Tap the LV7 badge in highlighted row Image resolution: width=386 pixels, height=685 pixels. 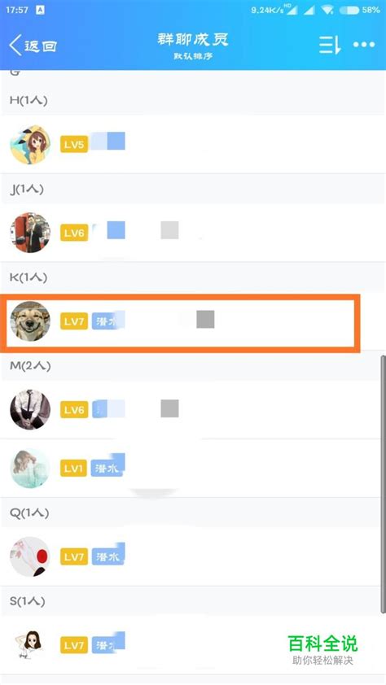(x=74, y=321)
